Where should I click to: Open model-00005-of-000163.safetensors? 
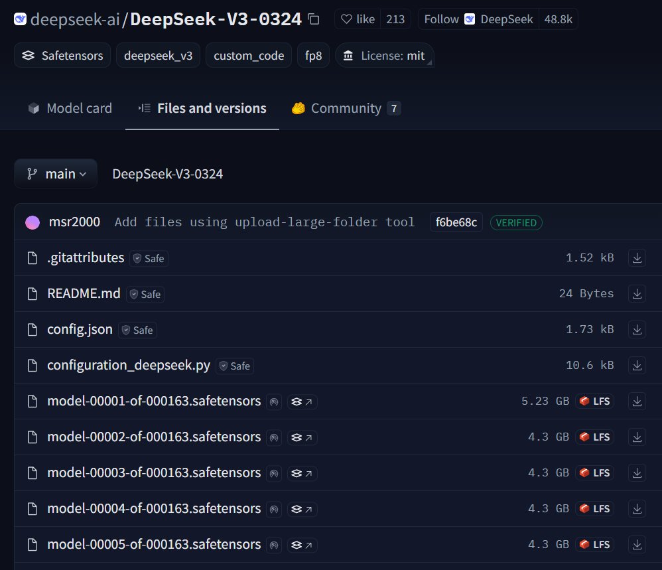pos(154,545)
